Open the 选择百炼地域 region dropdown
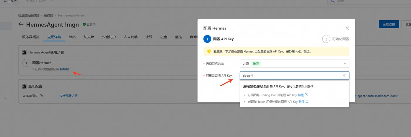This screenshot has width=411, height=137. click(x=294, y=63)
